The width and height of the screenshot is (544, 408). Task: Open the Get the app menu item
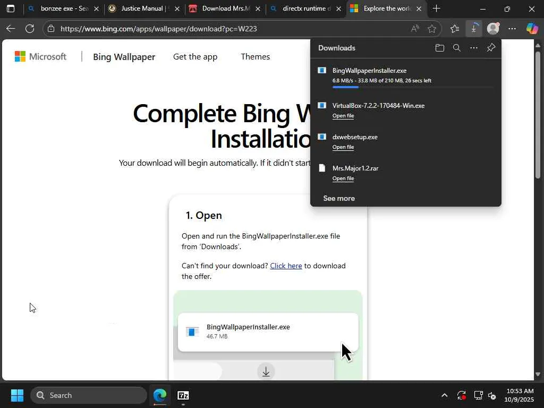pyautogui.click(x=195, y=56)
